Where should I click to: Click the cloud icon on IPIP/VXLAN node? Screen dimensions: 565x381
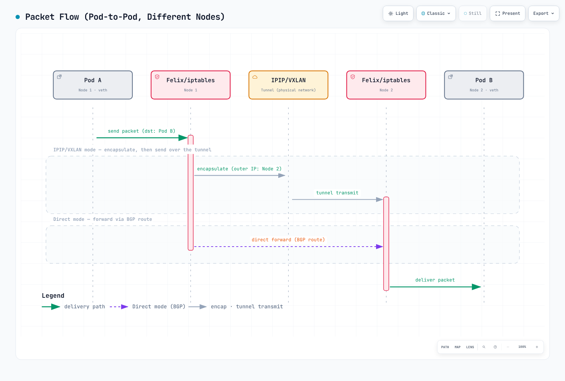click(x=255, y=77)
